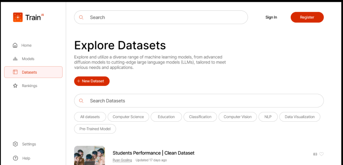This screenshot has width=343, height=165.
Task: Click the Help question mark icon
Action: [15, 158]
